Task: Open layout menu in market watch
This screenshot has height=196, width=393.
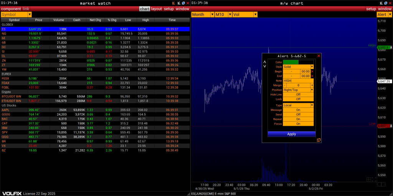Action: click(x=157, y=9)
